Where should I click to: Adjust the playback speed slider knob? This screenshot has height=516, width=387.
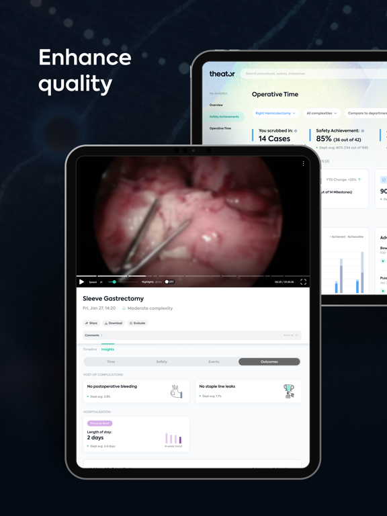pyautogui.click(x=114, y=282)
